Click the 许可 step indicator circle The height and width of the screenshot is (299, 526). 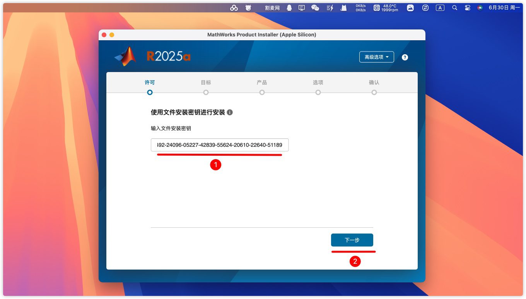(x=150, y=92)
